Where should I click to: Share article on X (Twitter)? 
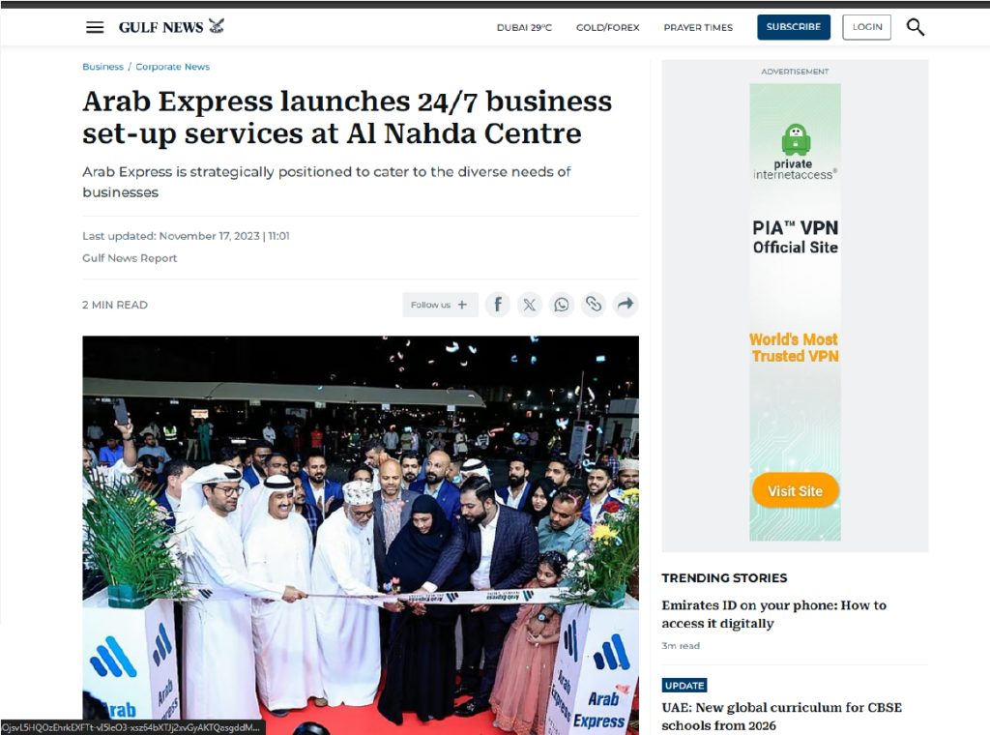529,305
